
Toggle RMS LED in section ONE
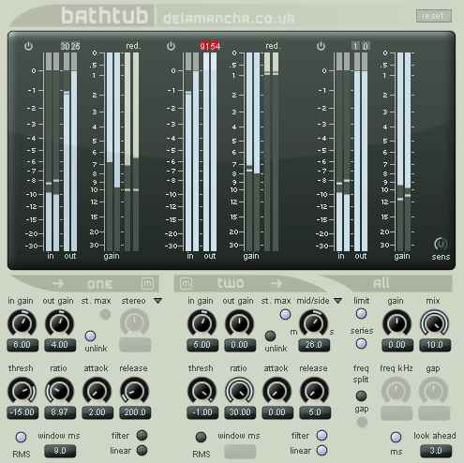click(21, 437)
